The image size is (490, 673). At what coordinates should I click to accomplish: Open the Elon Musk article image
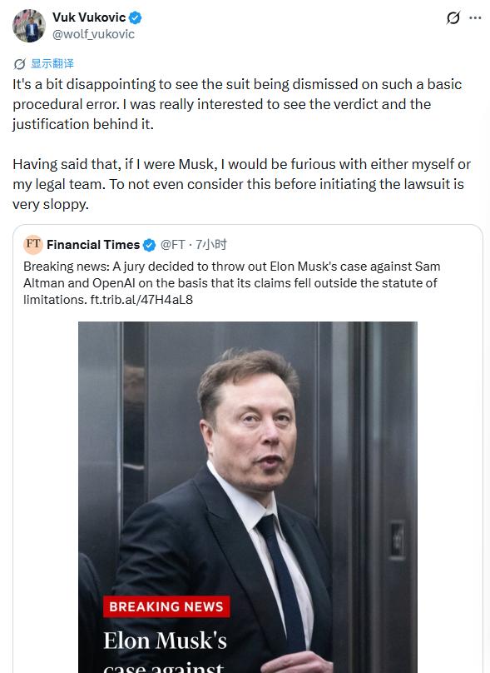[248, 497]
